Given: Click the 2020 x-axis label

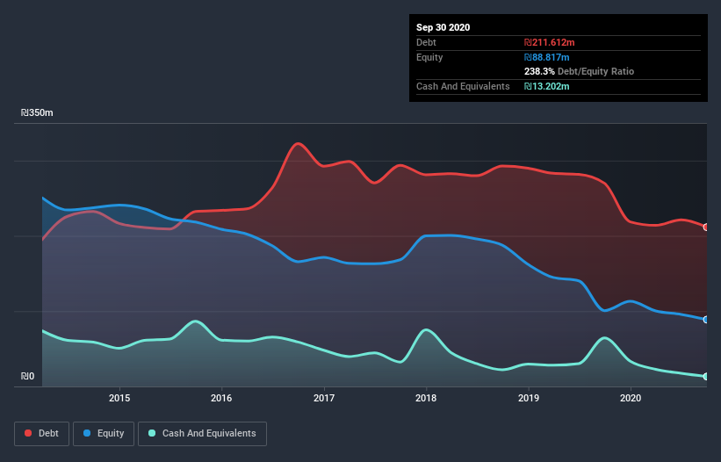Looking at the screenshot, I should pyautogui.click(x=631, y=398).
